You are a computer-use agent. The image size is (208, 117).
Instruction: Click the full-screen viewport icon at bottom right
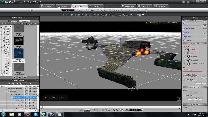179,99
